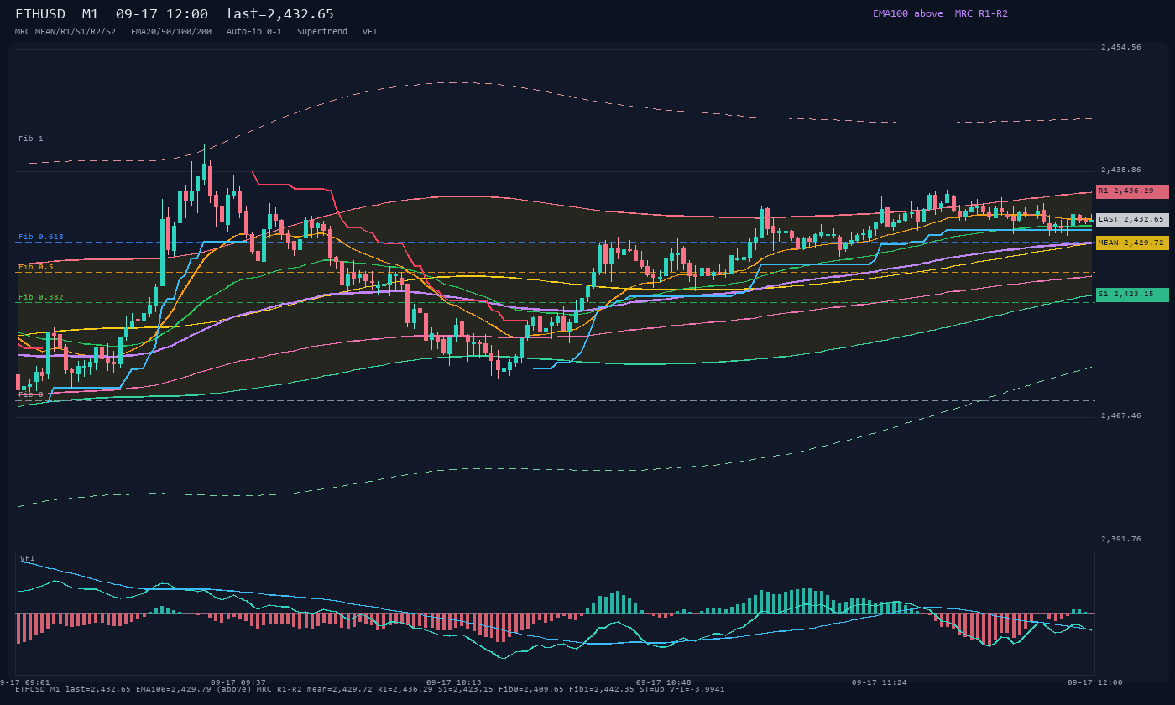Click the 'AutoFib 0-1' legend entry
The image size is (1175, 705).
click(254, 31)
